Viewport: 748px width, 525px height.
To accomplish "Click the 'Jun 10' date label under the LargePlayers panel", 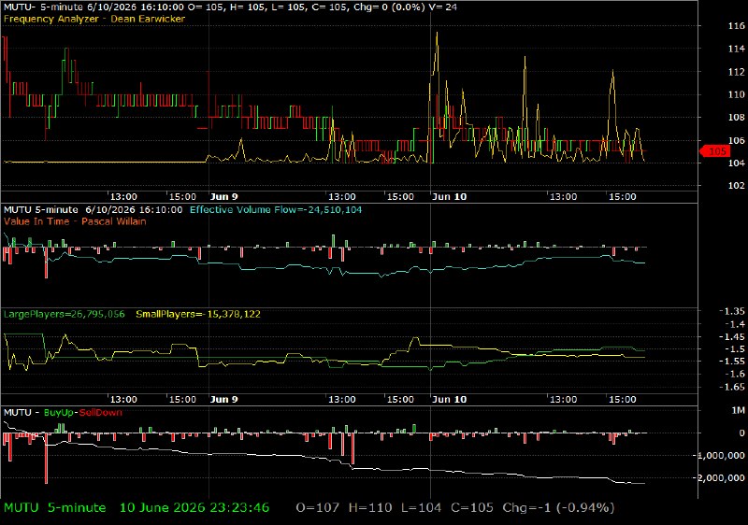I will (x=450, y=399).
